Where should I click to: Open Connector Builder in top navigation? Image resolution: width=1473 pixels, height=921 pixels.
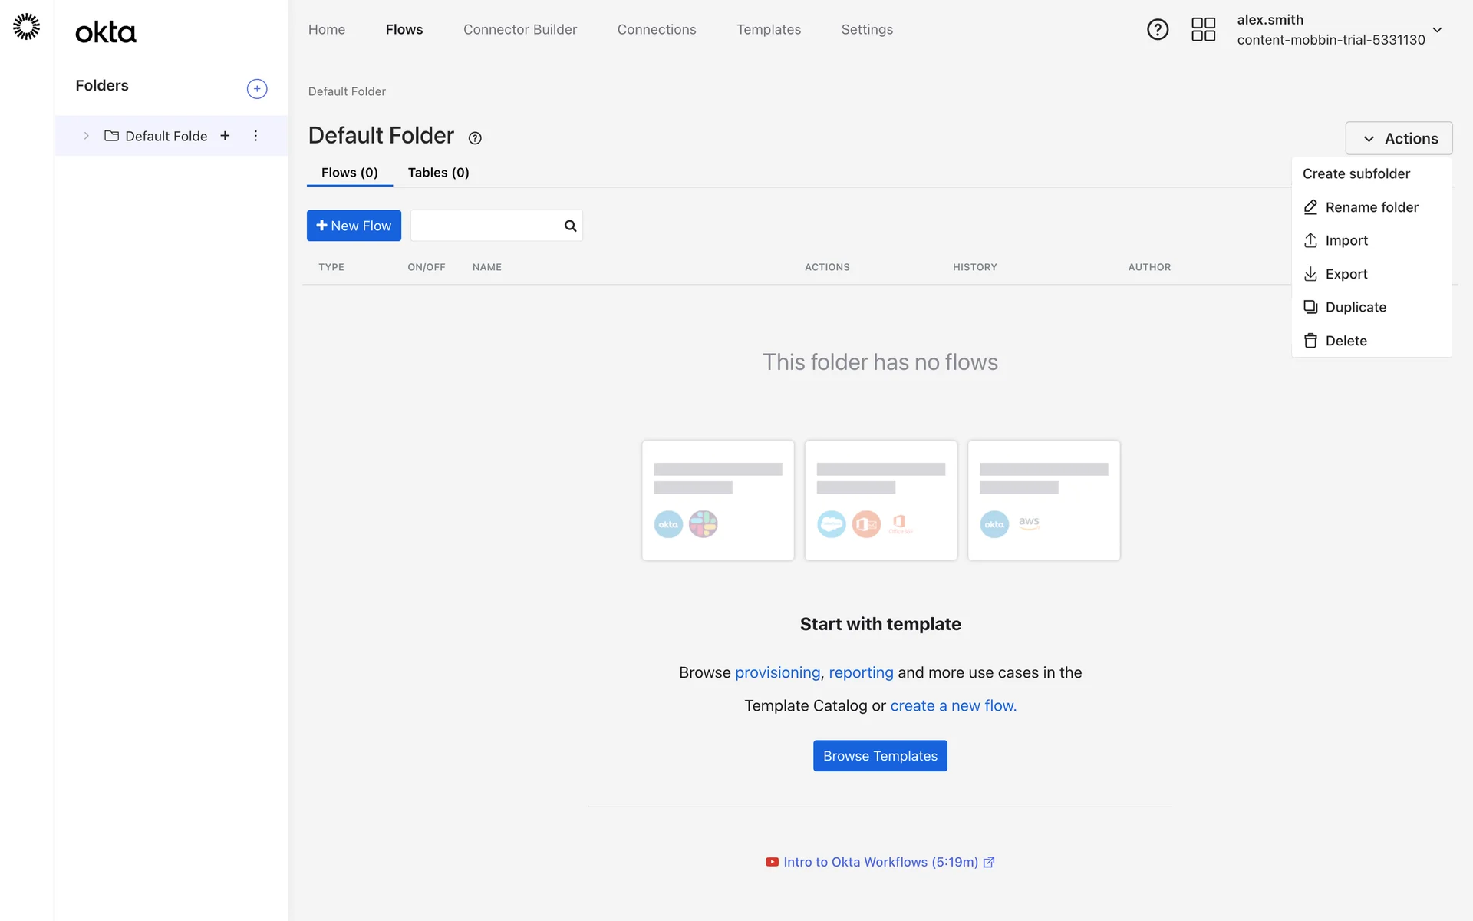pos(519,30)
